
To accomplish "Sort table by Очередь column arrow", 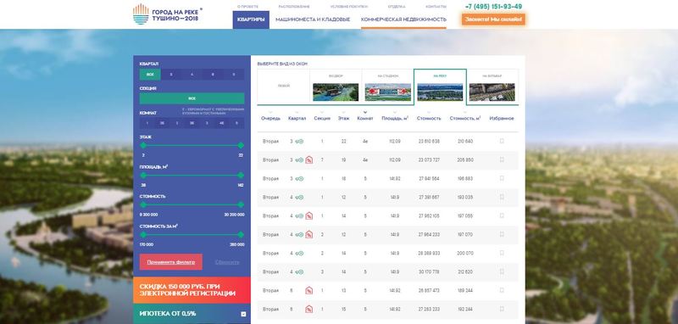I will [270, 113].
